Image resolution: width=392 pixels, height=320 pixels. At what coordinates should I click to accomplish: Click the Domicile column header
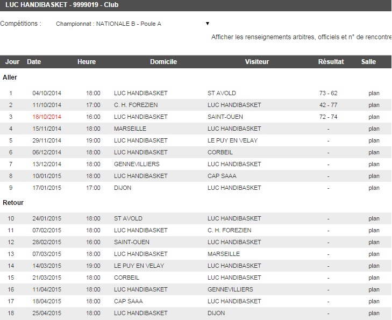pos(163,62)
